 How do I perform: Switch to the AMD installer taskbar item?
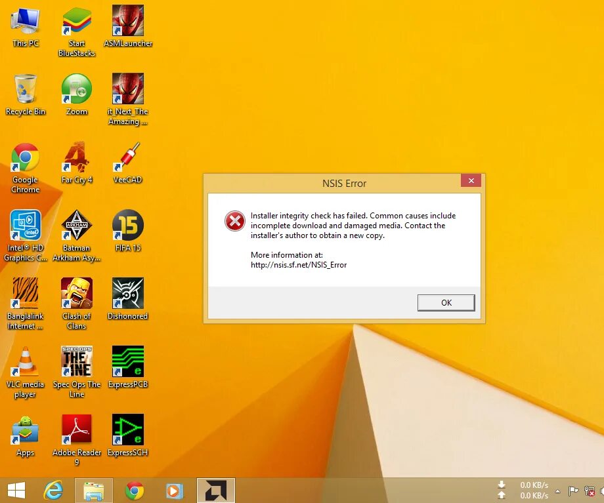(x=216, y=491)
